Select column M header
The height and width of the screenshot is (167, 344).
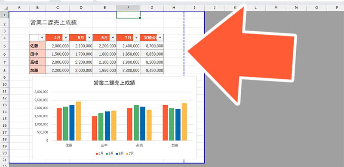click(276, 8)
